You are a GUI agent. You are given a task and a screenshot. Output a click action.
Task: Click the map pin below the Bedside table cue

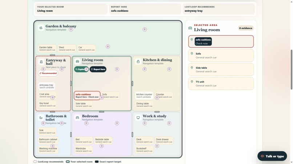[101, 146]
